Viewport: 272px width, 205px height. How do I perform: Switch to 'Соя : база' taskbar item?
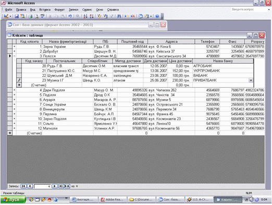coord(170,200)
